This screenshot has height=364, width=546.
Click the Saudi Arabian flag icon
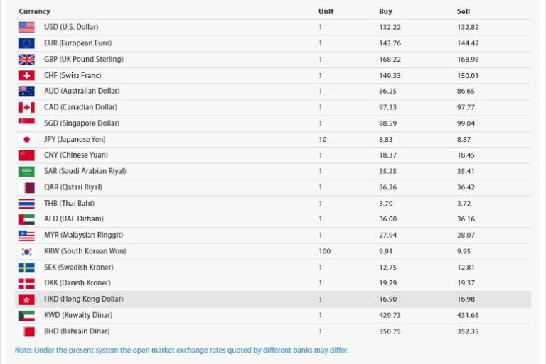[x=26, y=171]
